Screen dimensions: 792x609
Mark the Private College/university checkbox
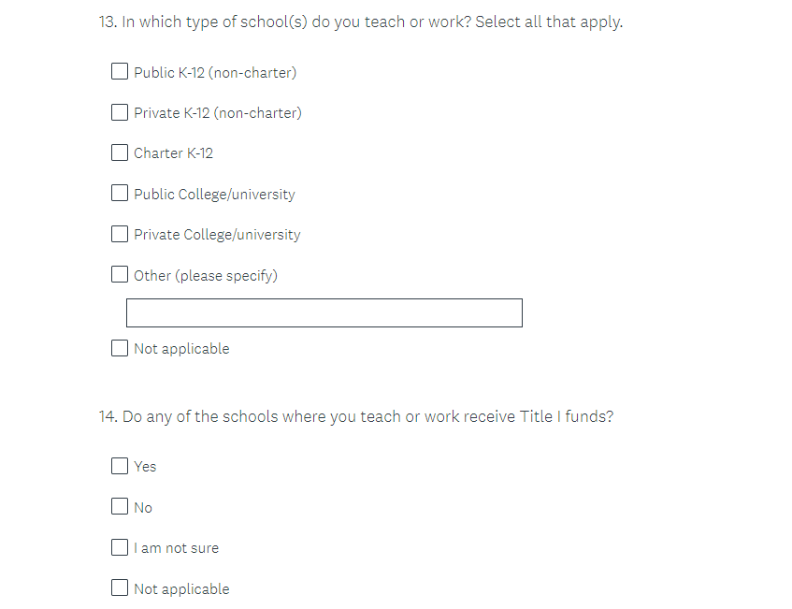(120, 234)
